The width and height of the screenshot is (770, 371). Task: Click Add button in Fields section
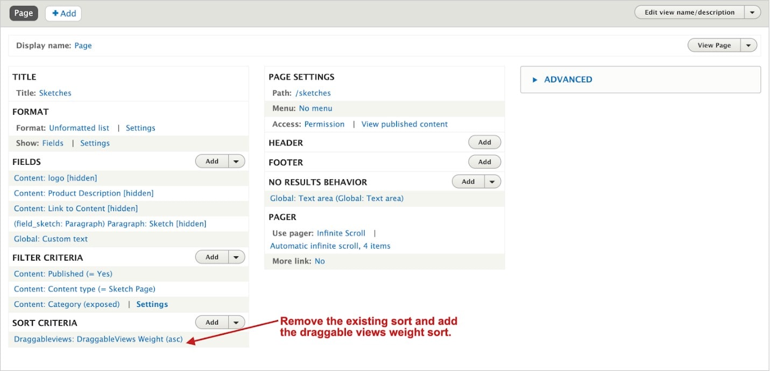pyautogui.click(x=212, y=161)
